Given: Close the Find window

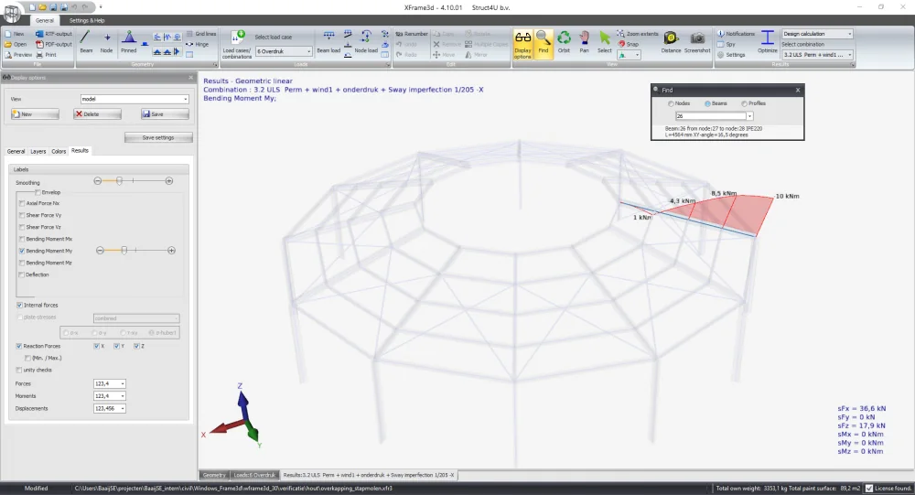Looking at the screenshot, I should [798, 90].
